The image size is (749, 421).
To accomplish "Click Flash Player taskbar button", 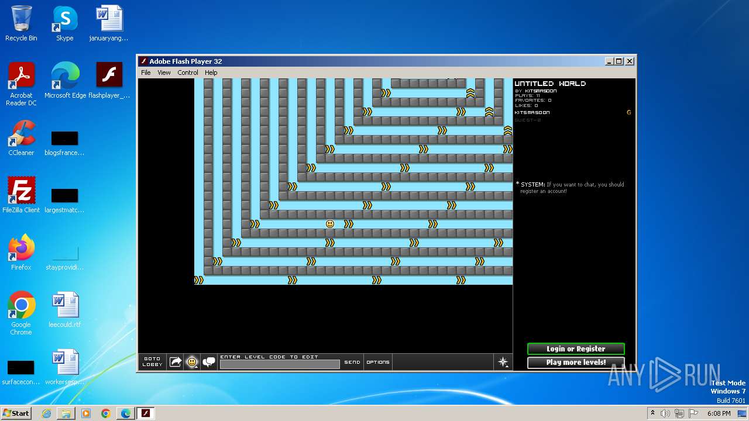I will (x=146, y=413).
